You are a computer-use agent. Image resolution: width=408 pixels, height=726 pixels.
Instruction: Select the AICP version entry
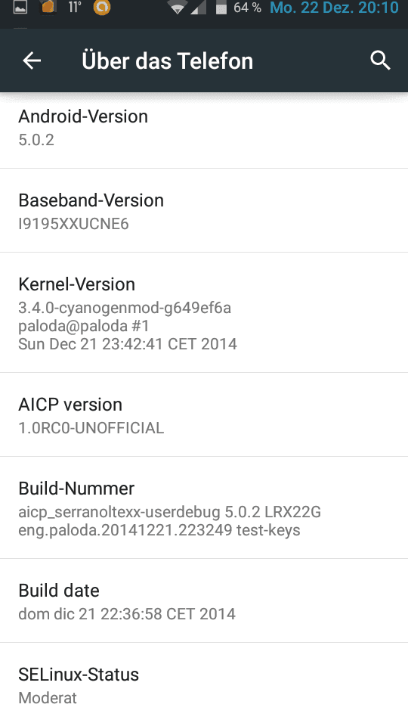coord(204,414)
